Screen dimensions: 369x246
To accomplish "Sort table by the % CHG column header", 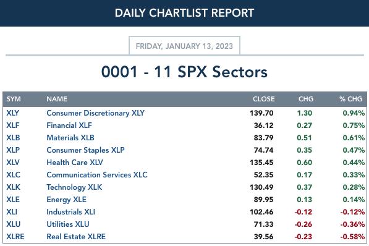I will pos(350,99).
